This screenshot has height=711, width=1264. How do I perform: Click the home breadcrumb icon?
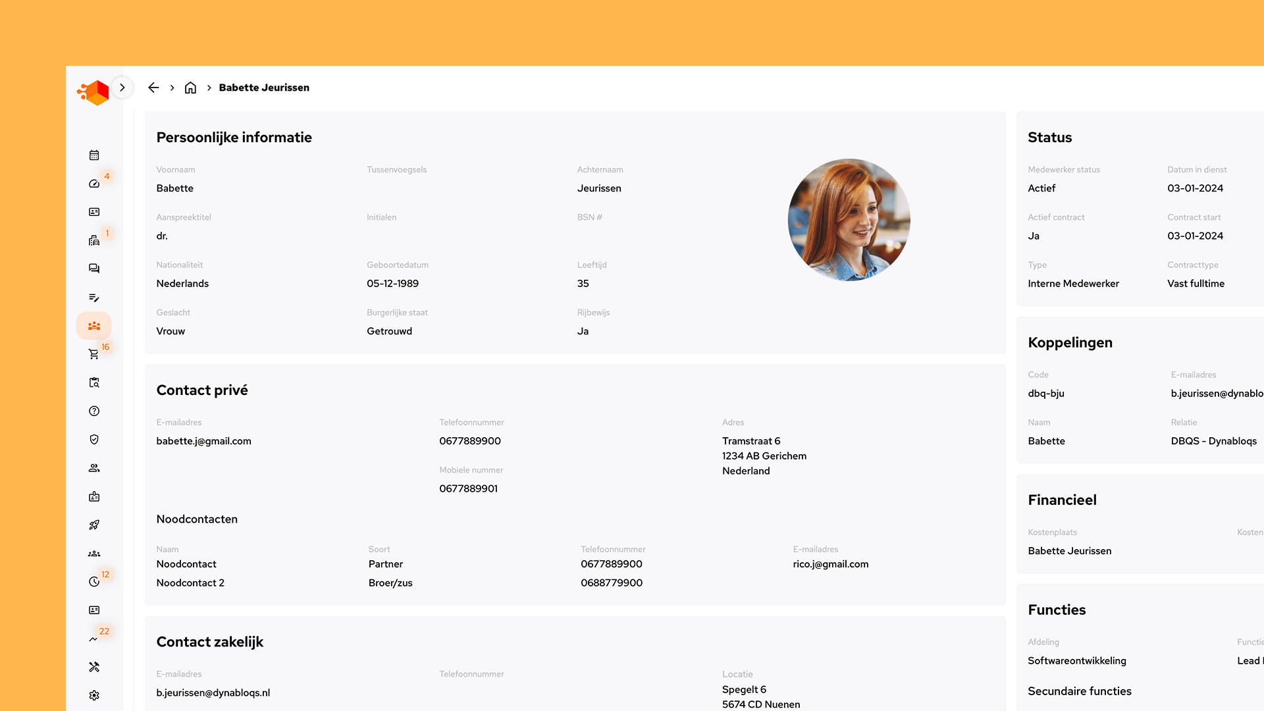190,88
